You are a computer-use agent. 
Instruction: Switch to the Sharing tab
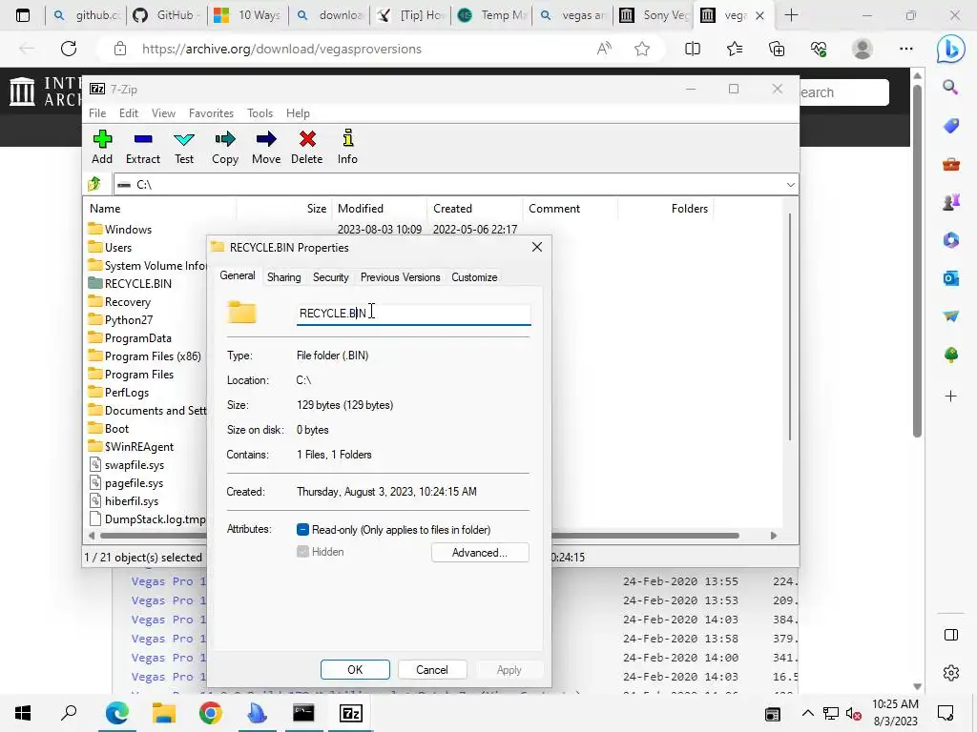[x=284, y=277]
